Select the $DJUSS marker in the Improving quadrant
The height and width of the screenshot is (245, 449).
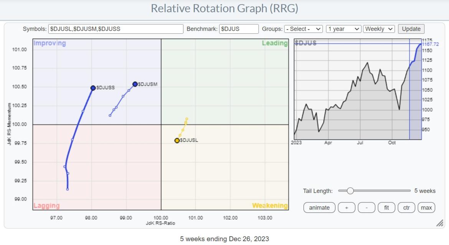click(x=92, y=88)
